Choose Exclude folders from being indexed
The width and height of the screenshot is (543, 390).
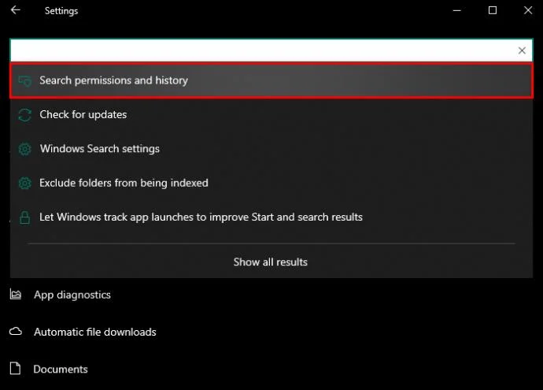(271, 183)
